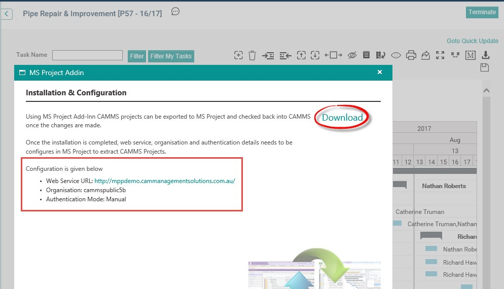504x289 pixels.
Task: Click the download arrow toolbar icon
Action: pos(486,55)
